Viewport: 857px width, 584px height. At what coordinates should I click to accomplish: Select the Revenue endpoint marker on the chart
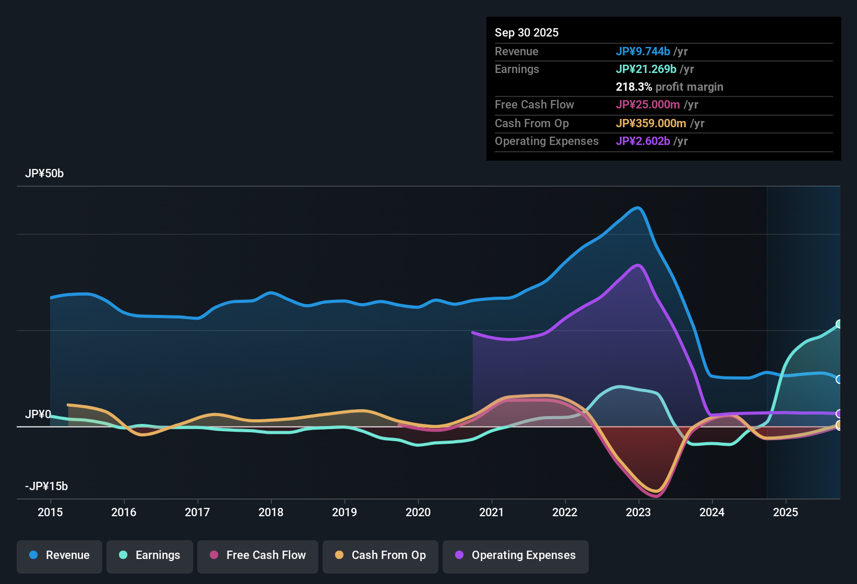(839, 379)
